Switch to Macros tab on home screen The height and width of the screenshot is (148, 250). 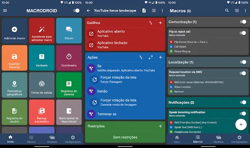point(31,139)
